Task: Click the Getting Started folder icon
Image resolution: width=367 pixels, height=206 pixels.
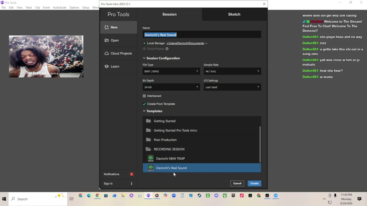Action: [x=148, y=121]
